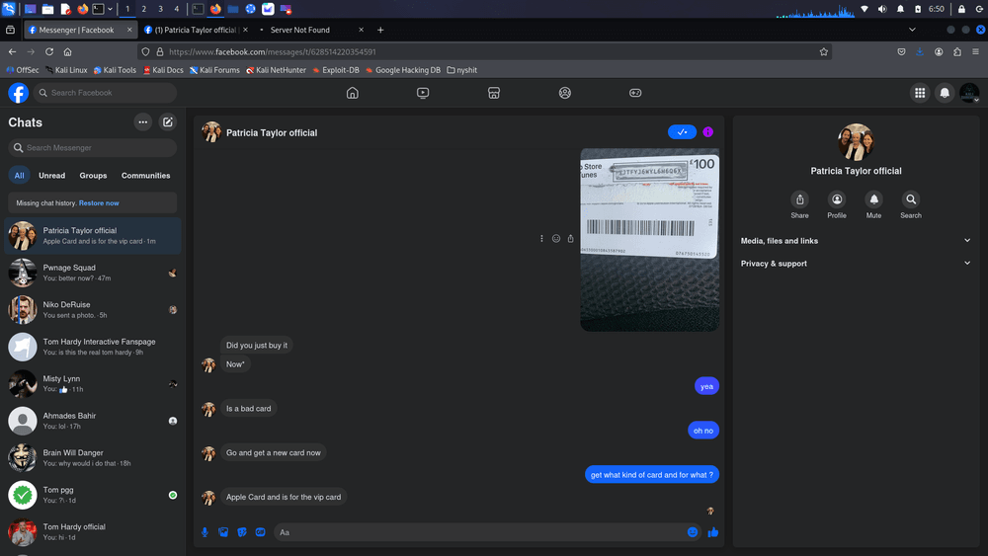Select the Groups chats filter
988x556 pixels.
click(93, 176)
